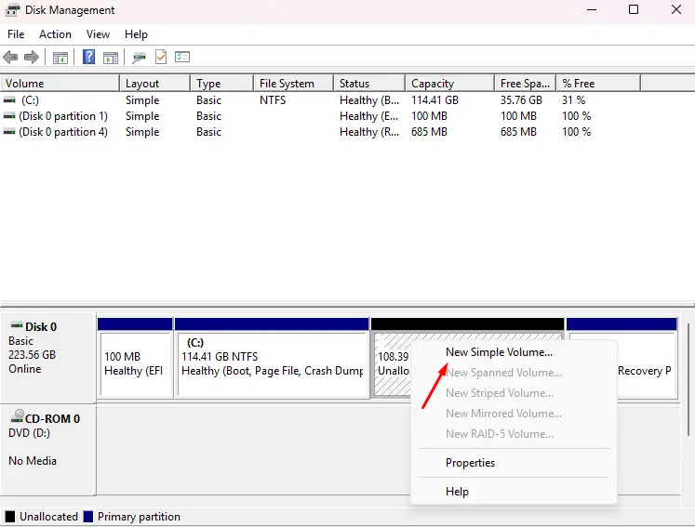Click the drive icon beside (C:) row

pyautogui.click(x=9, y=100)
